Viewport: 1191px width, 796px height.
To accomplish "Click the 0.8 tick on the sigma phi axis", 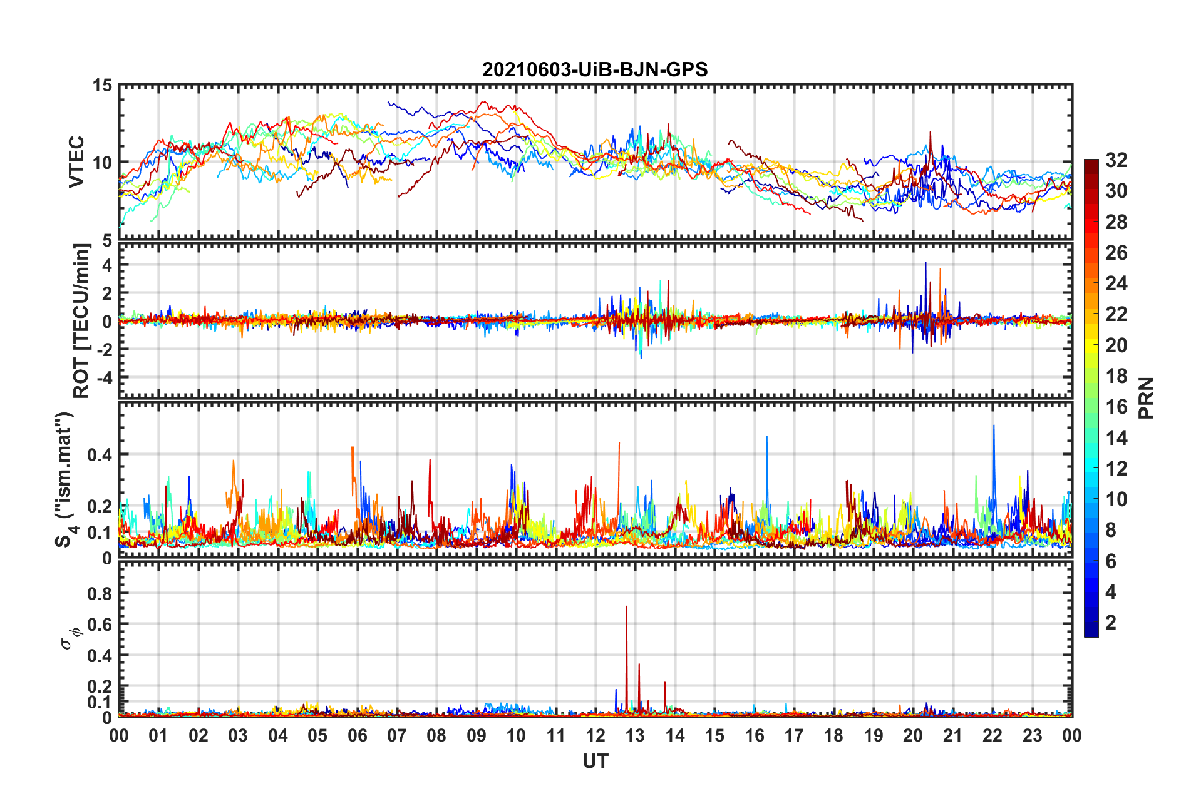I will pyautogui.click(x=100, y=593).
